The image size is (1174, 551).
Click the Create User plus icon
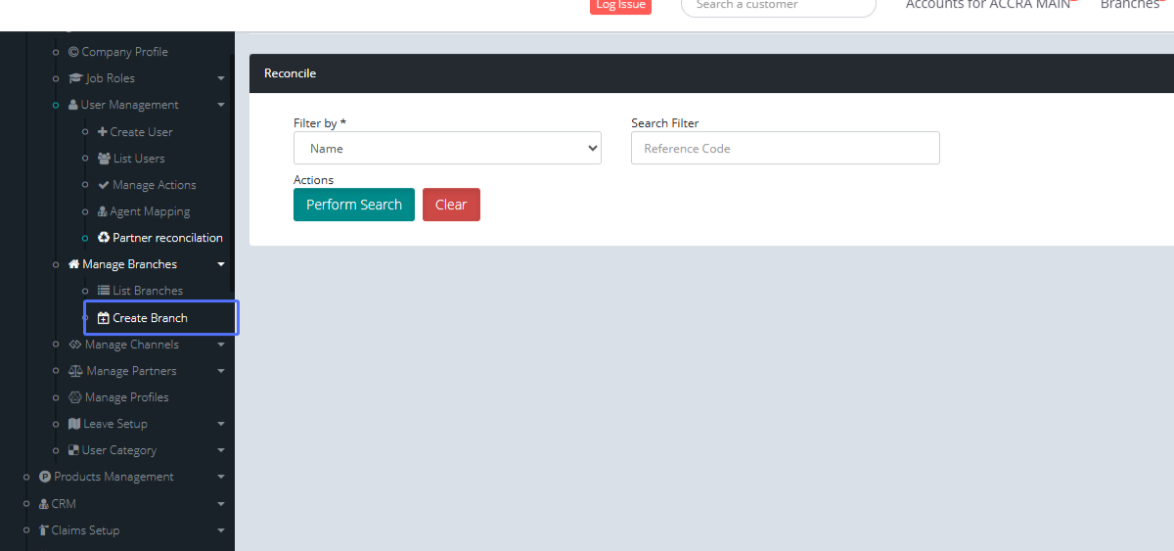tap(103, 132)
